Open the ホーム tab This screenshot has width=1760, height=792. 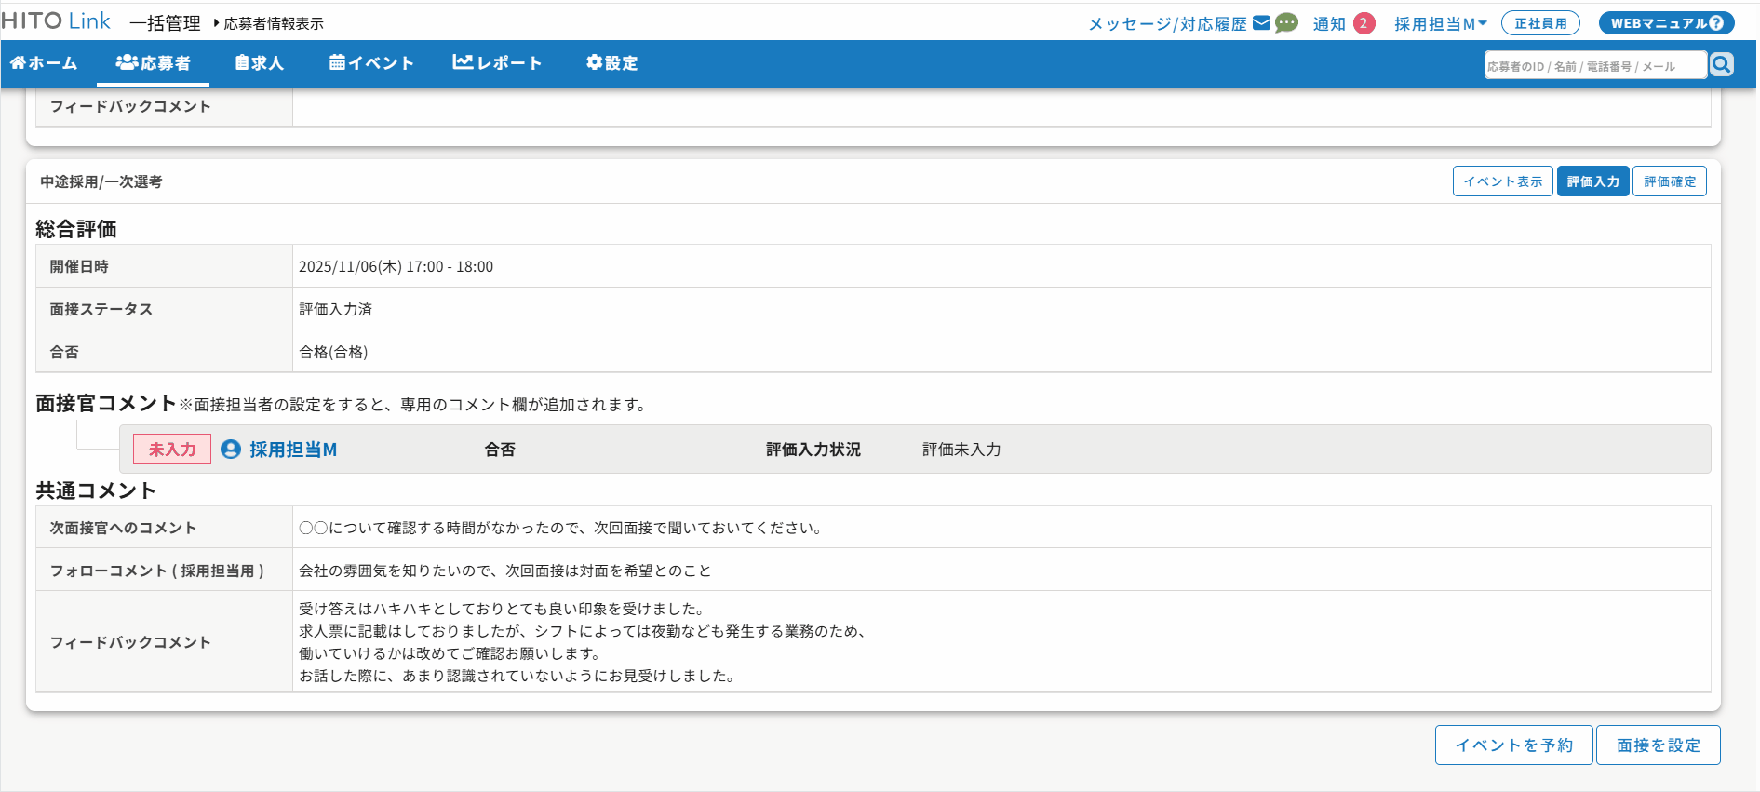[x=44, y=63]
